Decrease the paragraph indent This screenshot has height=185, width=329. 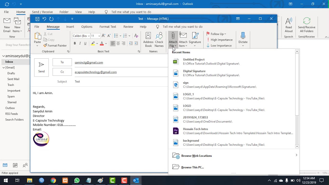[x=131, y=43]
